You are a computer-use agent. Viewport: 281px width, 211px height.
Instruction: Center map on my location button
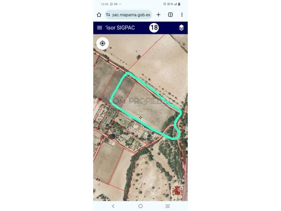click(102, 44)
